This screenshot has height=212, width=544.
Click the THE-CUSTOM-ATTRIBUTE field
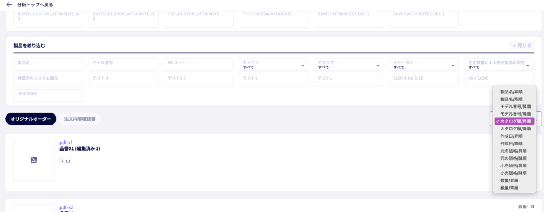[x=274, y=19]
